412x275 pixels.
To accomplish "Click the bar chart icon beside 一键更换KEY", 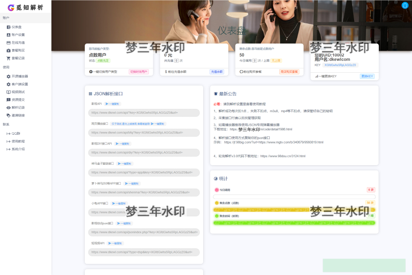I will (x=317, y=76).
